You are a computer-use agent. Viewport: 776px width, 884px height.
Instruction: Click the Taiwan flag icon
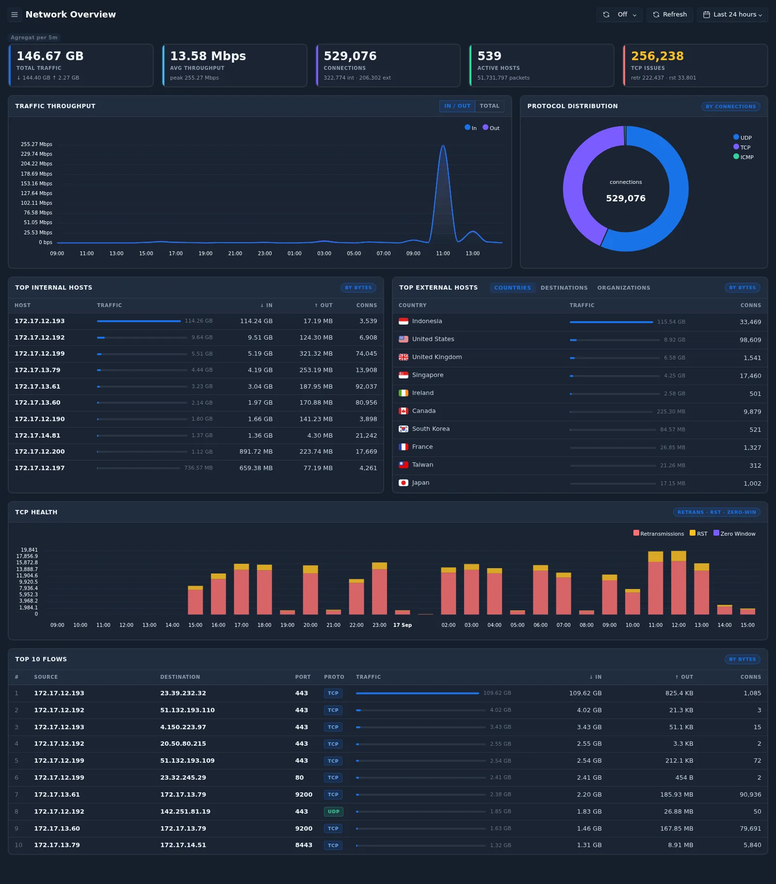pyautogui.click(x=404, y=465)
